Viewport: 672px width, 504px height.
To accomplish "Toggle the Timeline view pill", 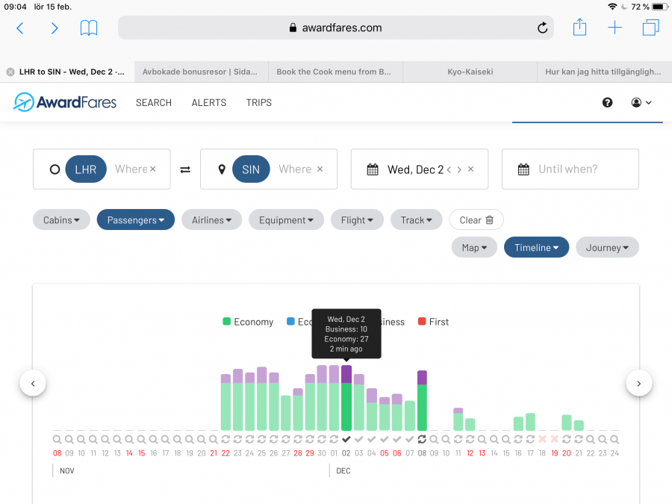I will 536,247.
